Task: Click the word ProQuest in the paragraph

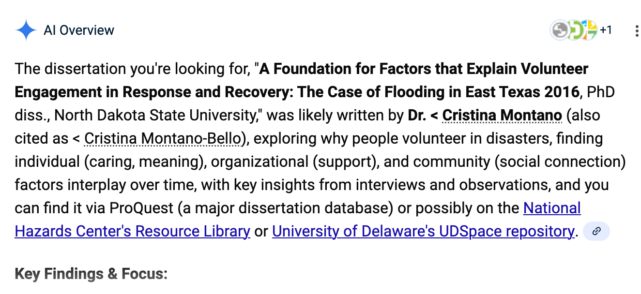Action: pyautogui.click(x=141, y=208)
